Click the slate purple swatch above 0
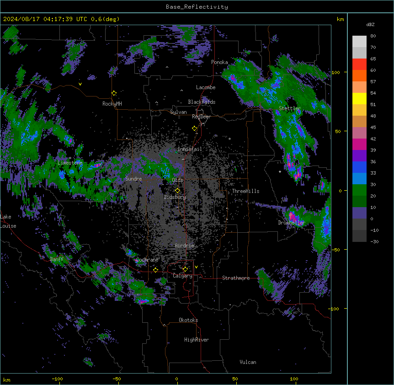394x385 pixels. click(359, 213)
